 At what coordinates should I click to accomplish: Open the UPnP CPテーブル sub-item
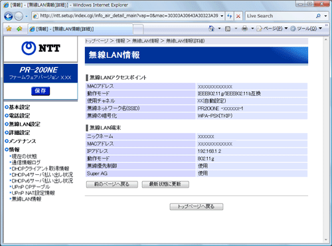point(30,187)
